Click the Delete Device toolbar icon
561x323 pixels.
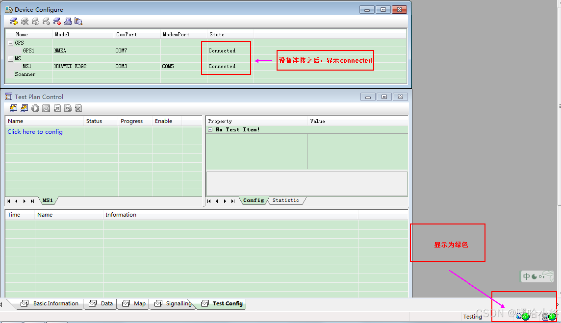[x=25, y=21]
